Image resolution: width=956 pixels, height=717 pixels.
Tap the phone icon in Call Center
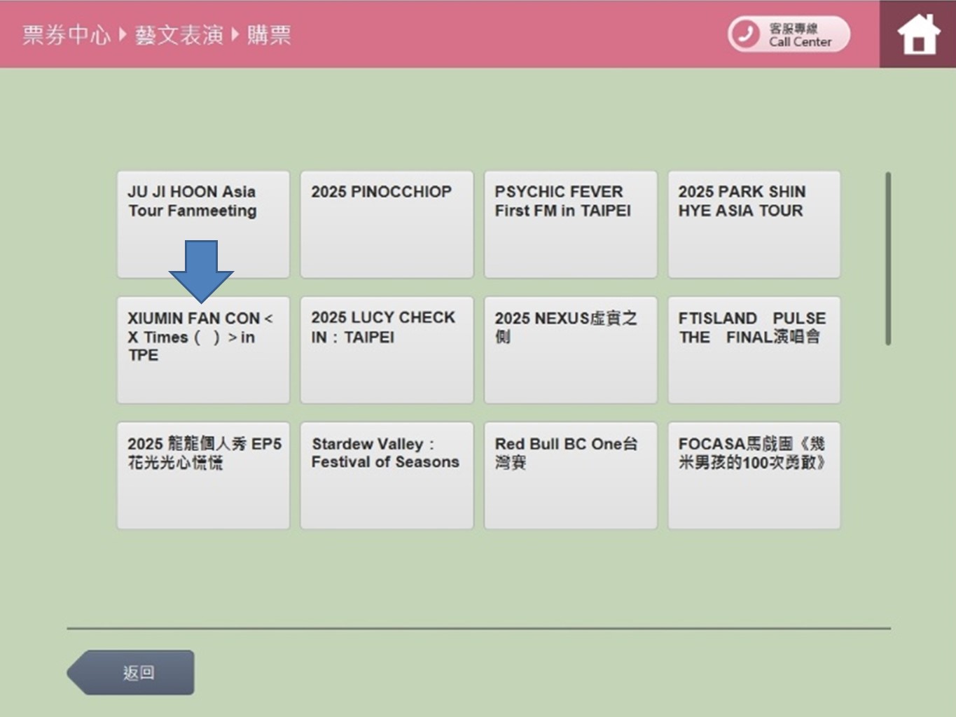[745, 34]
